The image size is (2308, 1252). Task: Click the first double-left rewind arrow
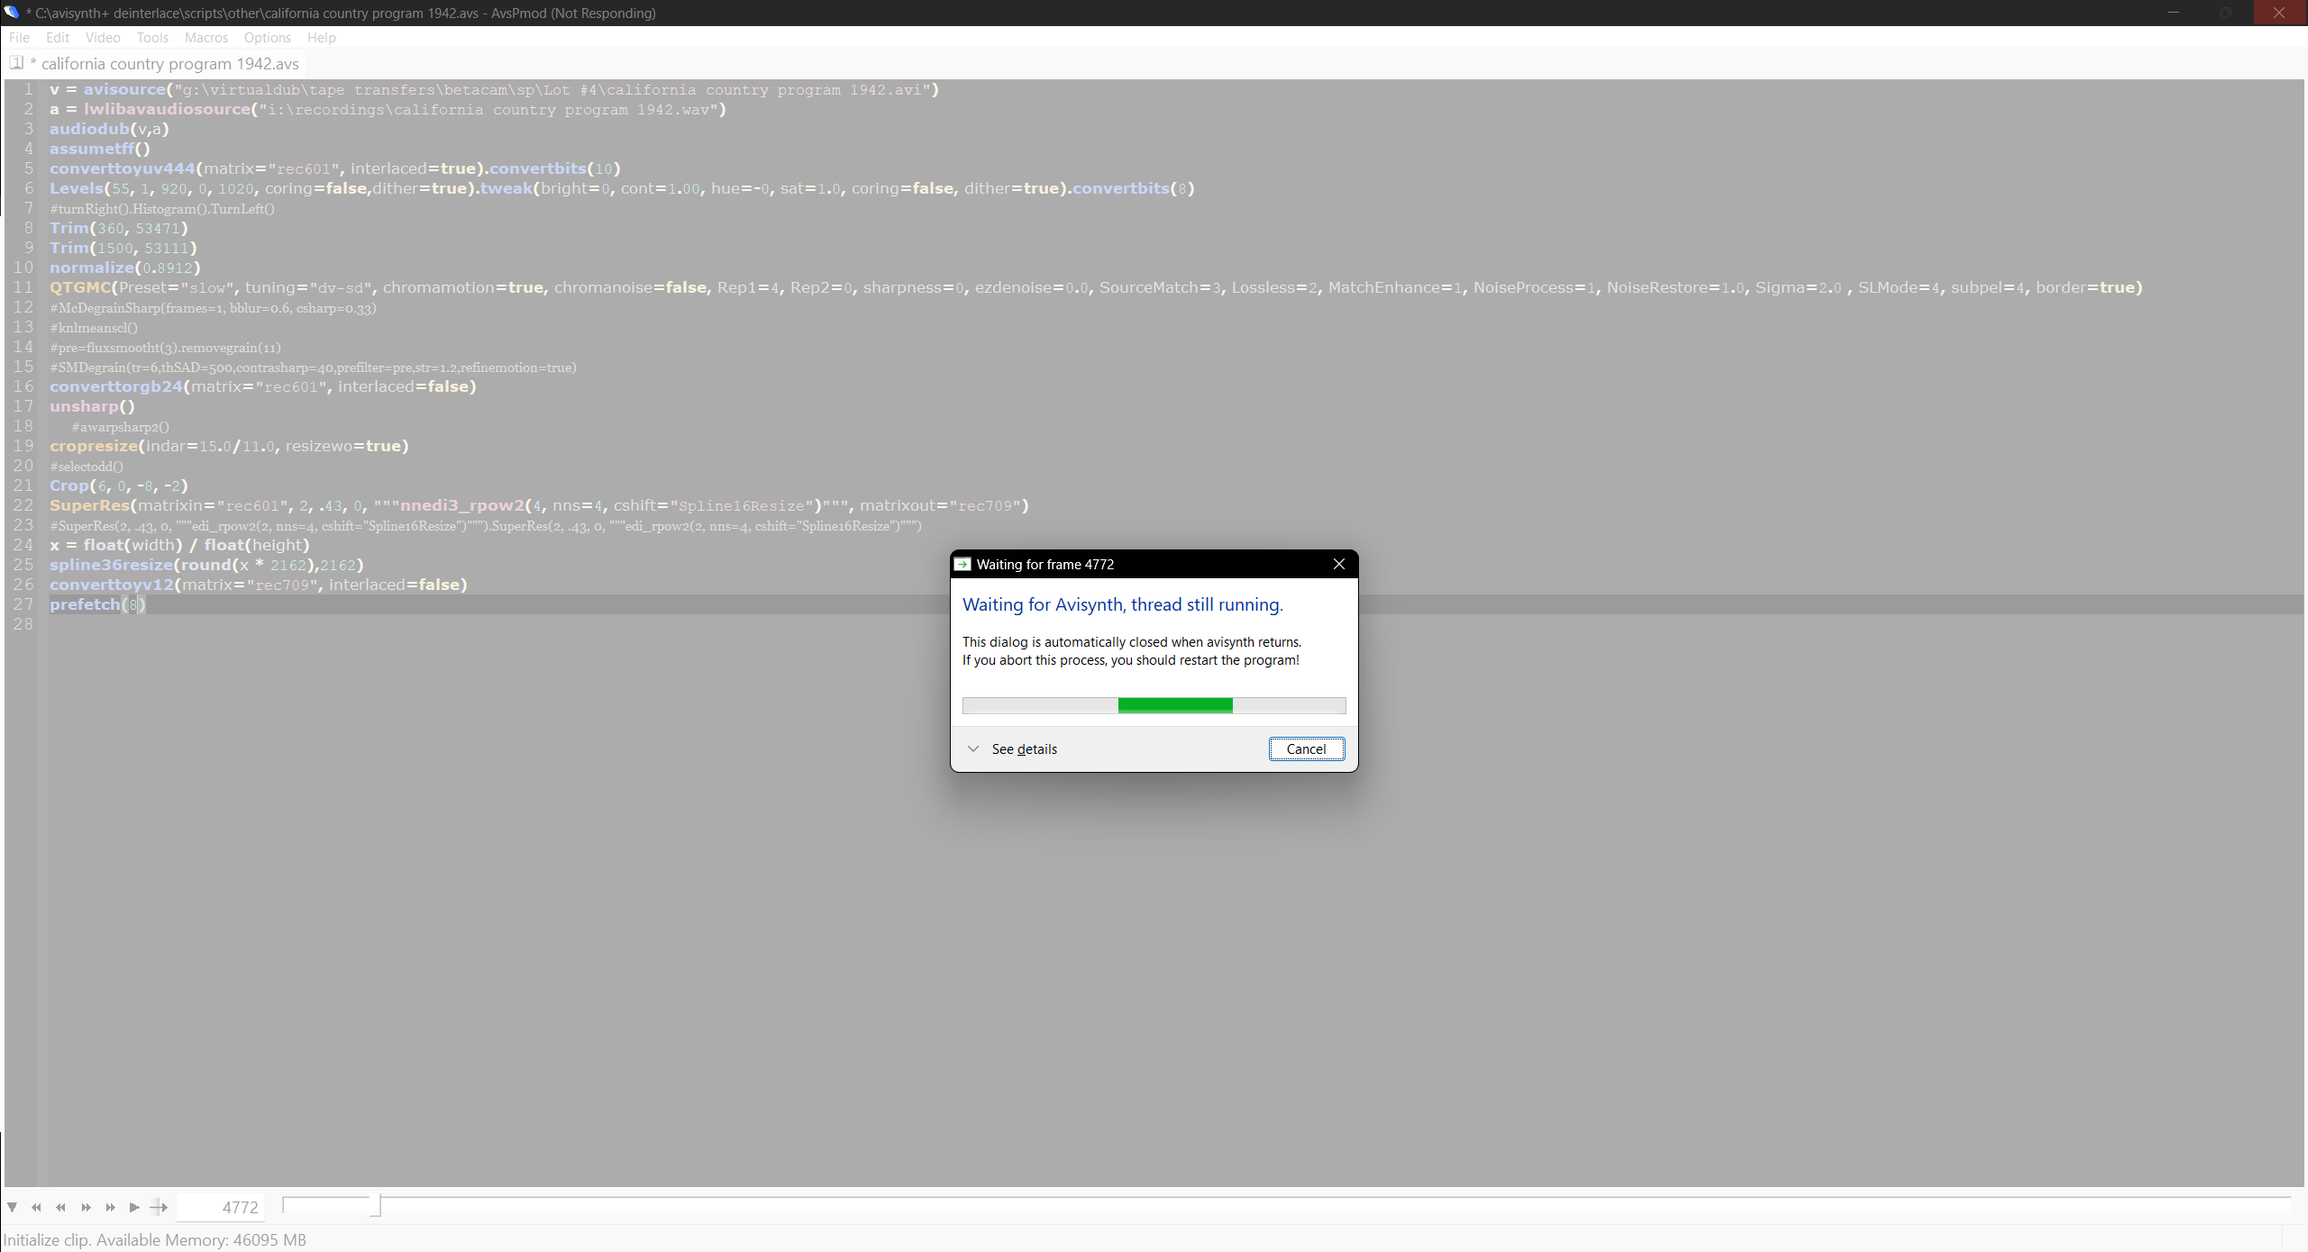coord(36,1207)
